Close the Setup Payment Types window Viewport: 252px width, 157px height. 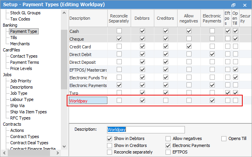[245, 5]
